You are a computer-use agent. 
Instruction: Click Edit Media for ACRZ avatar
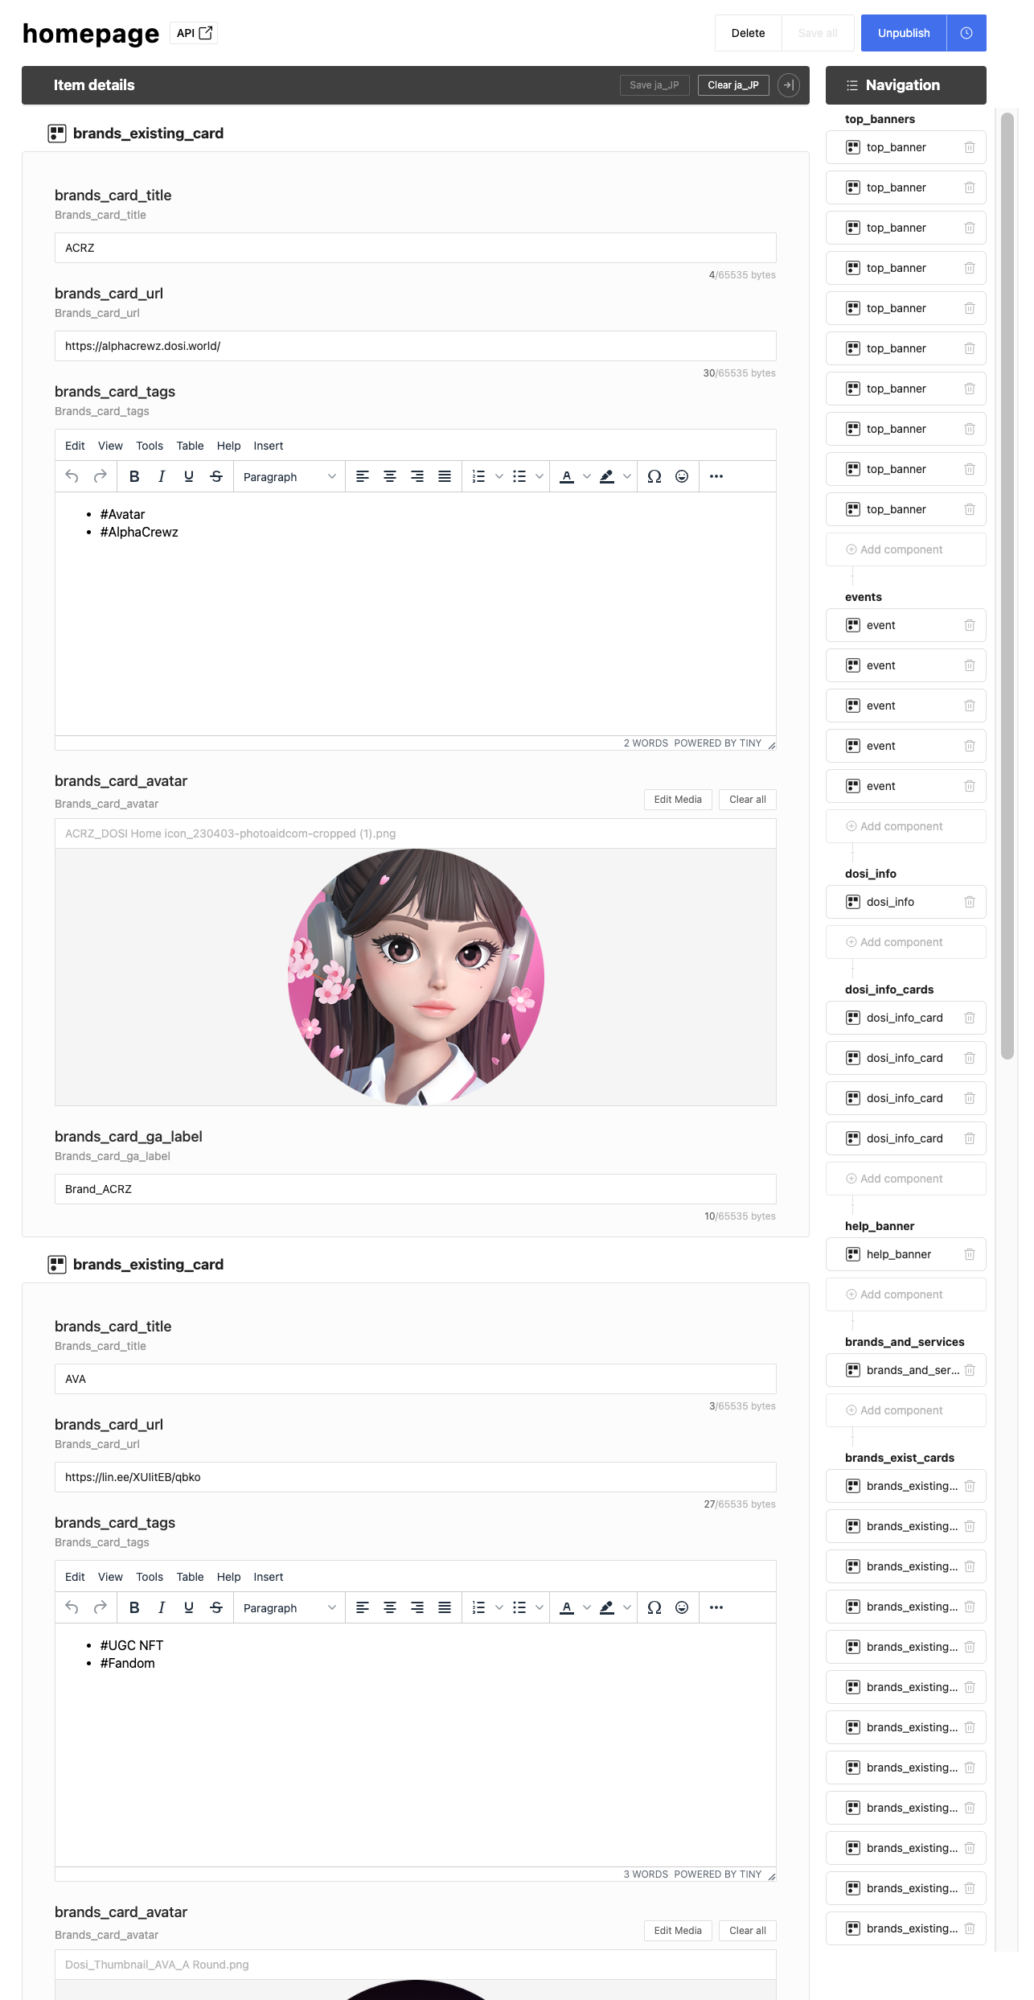point(678,800)
